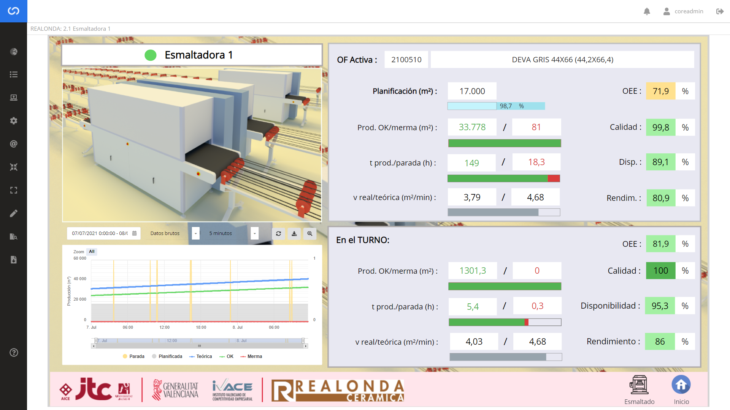Image resolution: width=730 pixels, height=410 pixels.
Task: Click the refresh chart data icon
Action: point(278,233)
